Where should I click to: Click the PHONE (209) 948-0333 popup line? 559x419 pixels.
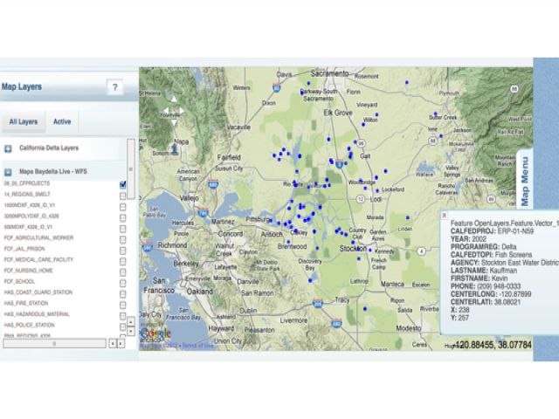pyautogui.click(x=486, y=286)
